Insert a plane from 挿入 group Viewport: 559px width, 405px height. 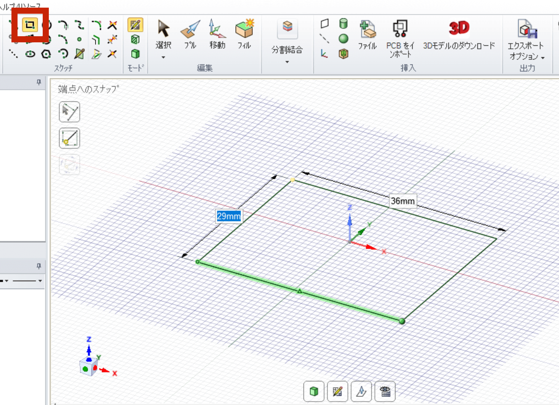(x=324, y=24)
